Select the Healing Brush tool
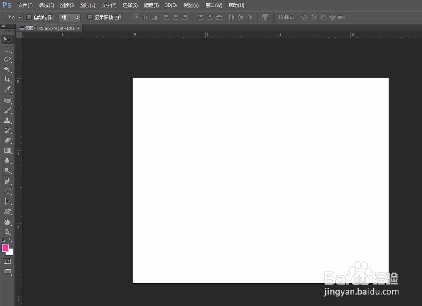Viewport: 422px width, 306px height. (7, 101)
